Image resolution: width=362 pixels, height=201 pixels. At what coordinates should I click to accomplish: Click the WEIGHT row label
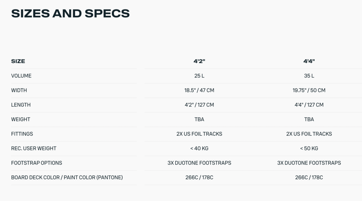tap(21, 119)
